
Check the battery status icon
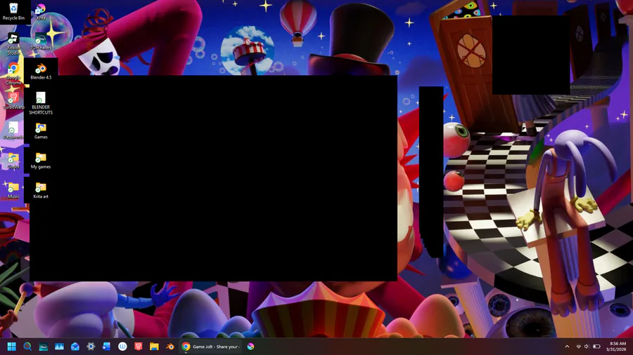[x=596, y=347]
